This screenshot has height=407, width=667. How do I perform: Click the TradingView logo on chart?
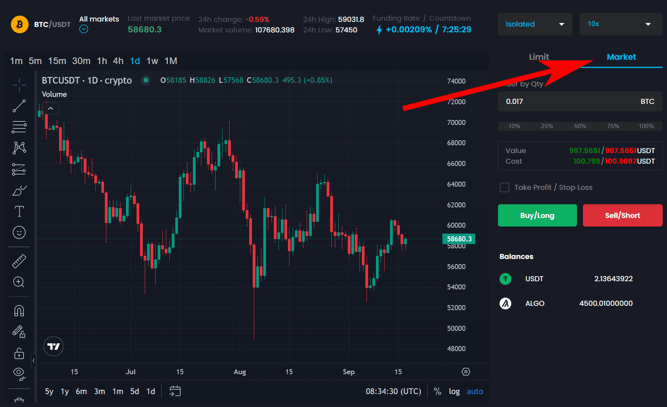tap(54, 346)
